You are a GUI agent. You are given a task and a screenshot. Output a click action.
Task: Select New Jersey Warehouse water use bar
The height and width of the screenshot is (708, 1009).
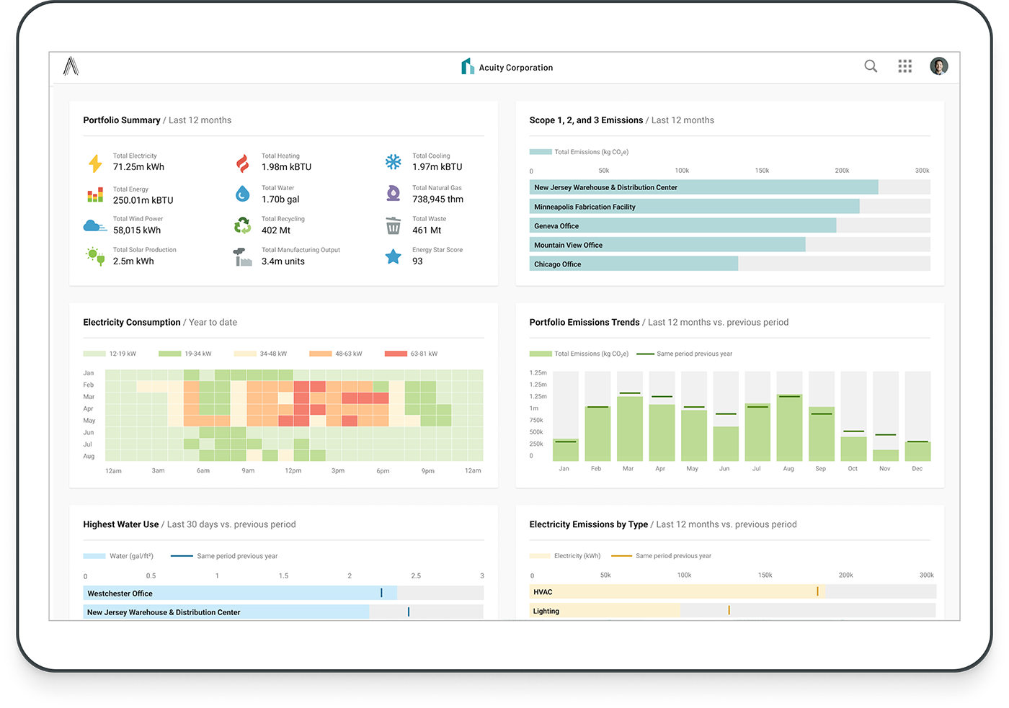tap(226, 612)
